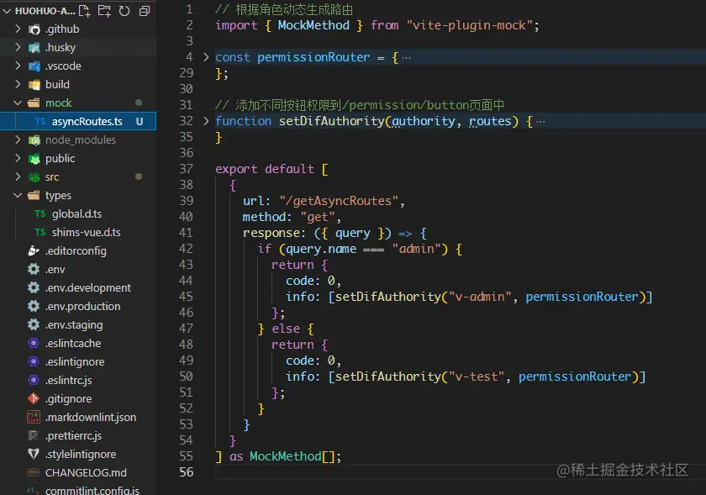Screen dimensions: 706x495
Task: Click the .stylelintignore file icon
Action: click(x=34, y=454)
